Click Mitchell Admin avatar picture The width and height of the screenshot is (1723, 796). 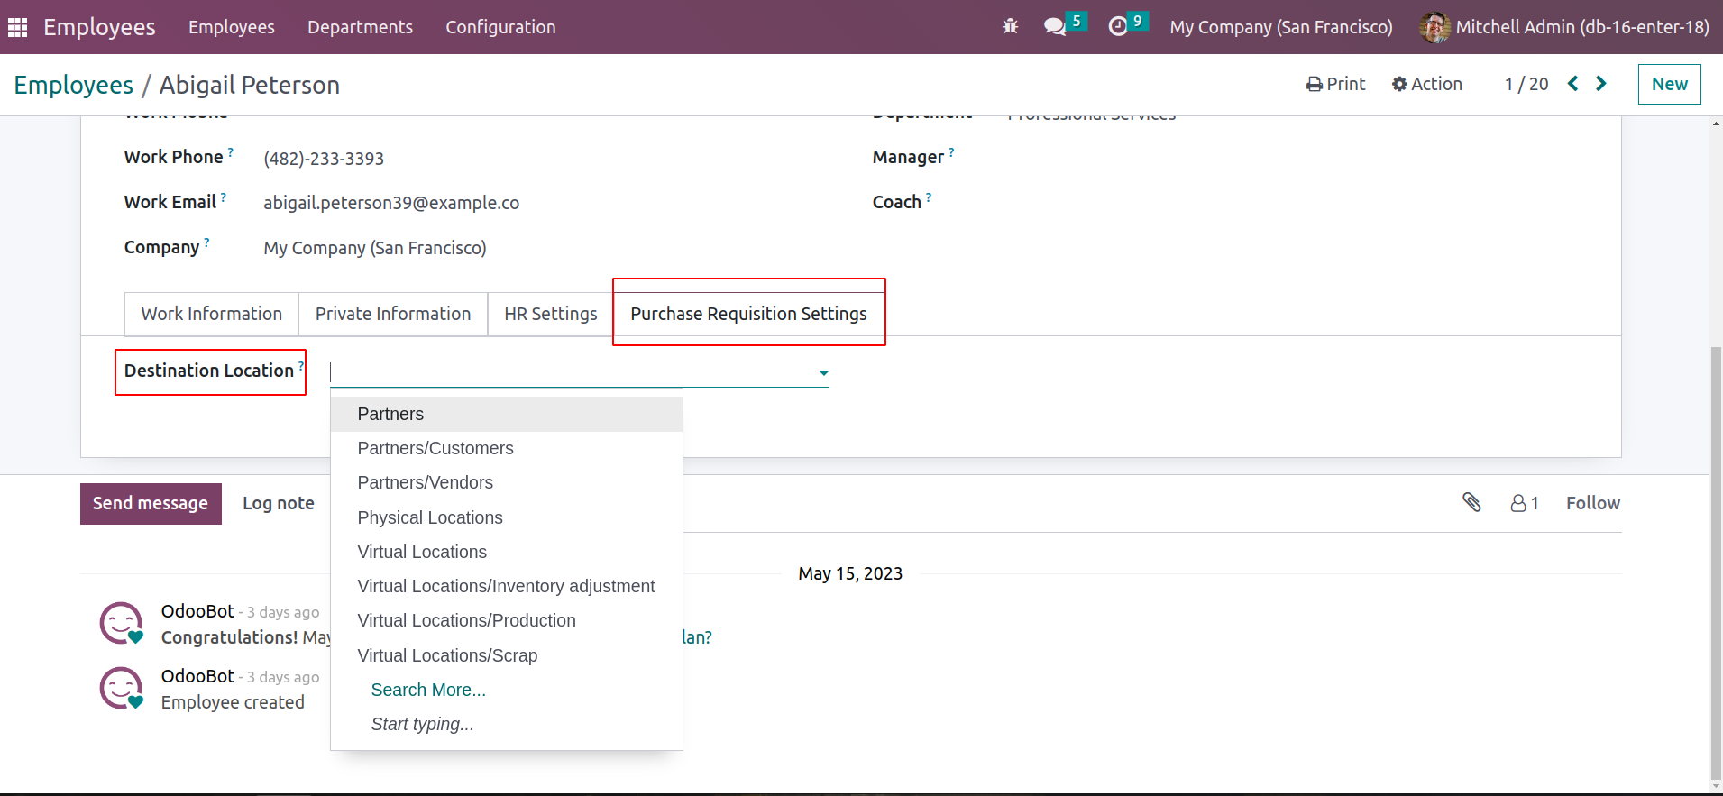click(1434, 27)
